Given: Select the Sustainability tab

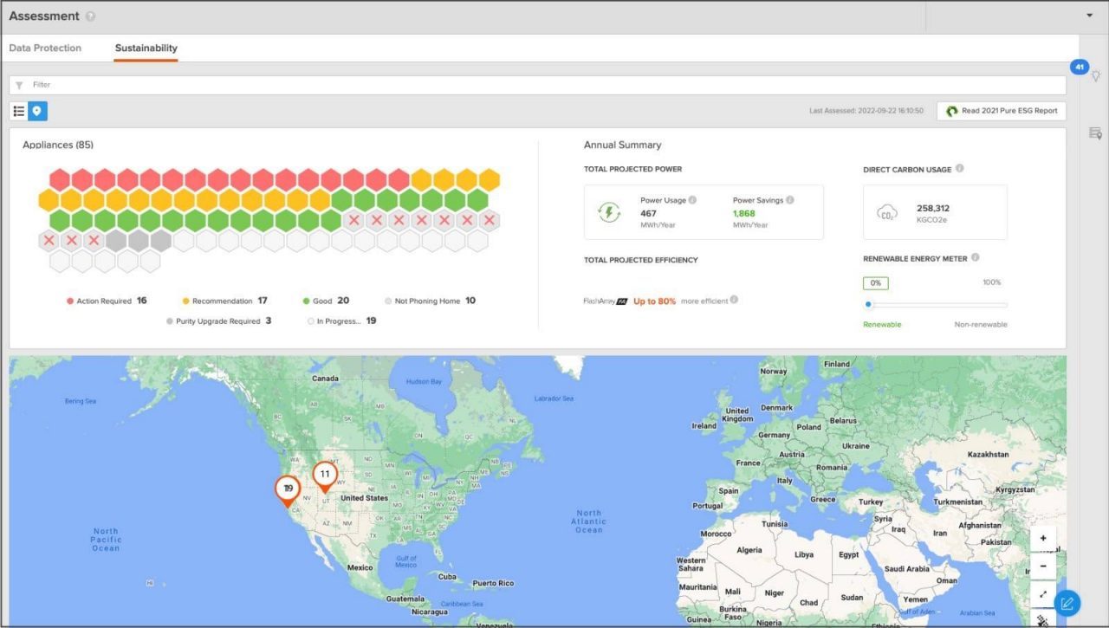Looking at the screenshot, I should pyautogui.click(x=146, y=49).
